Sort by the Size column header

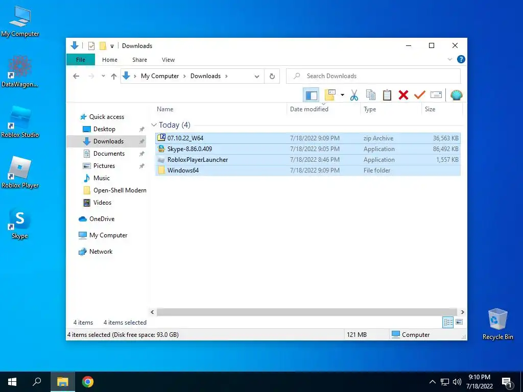442,109
